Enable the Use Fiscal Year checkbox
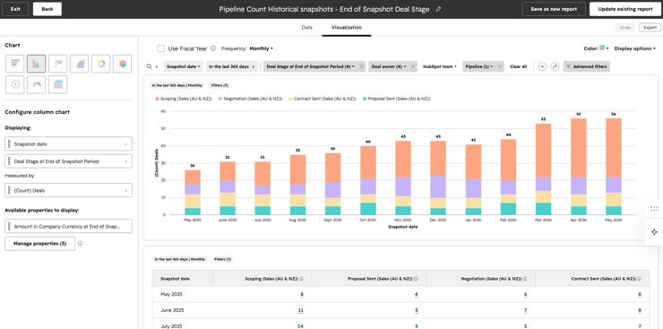This screenshot has width=663, height=329. [161, 48]
